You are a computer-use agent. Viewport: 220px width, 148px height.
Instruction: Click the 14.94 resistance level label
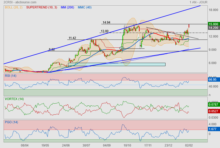[106, 22]
